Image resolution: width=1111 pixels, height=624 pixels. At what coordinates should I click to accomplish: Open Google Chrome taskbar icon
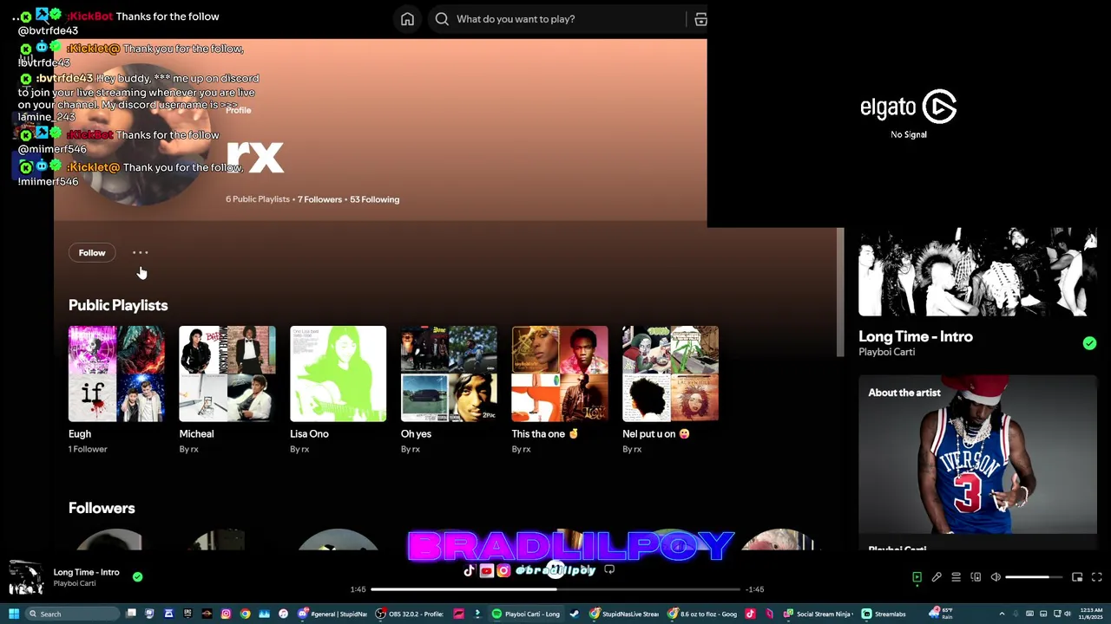click(x=245, y=614)
